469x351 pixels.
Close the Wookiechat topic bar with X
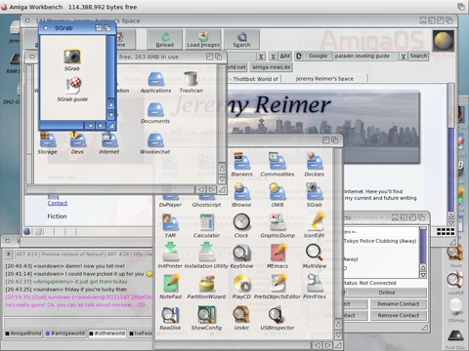point(9,253)
